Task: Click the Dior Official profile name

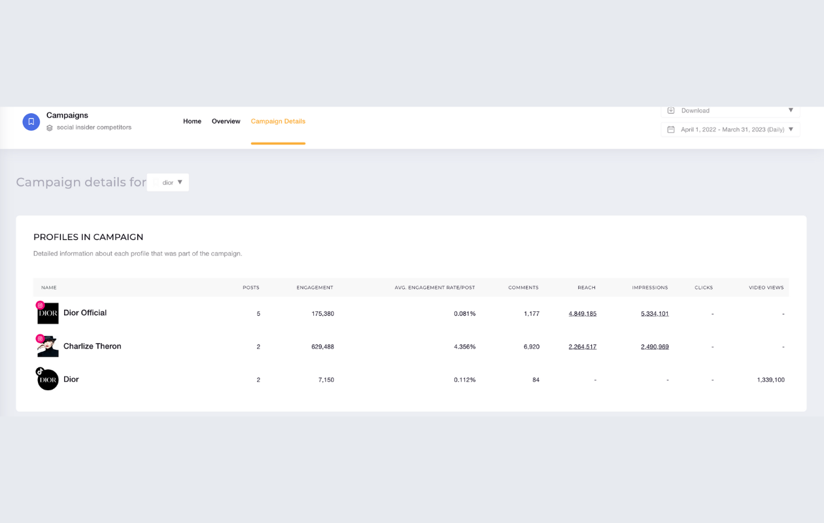Action: pos(85,313)
